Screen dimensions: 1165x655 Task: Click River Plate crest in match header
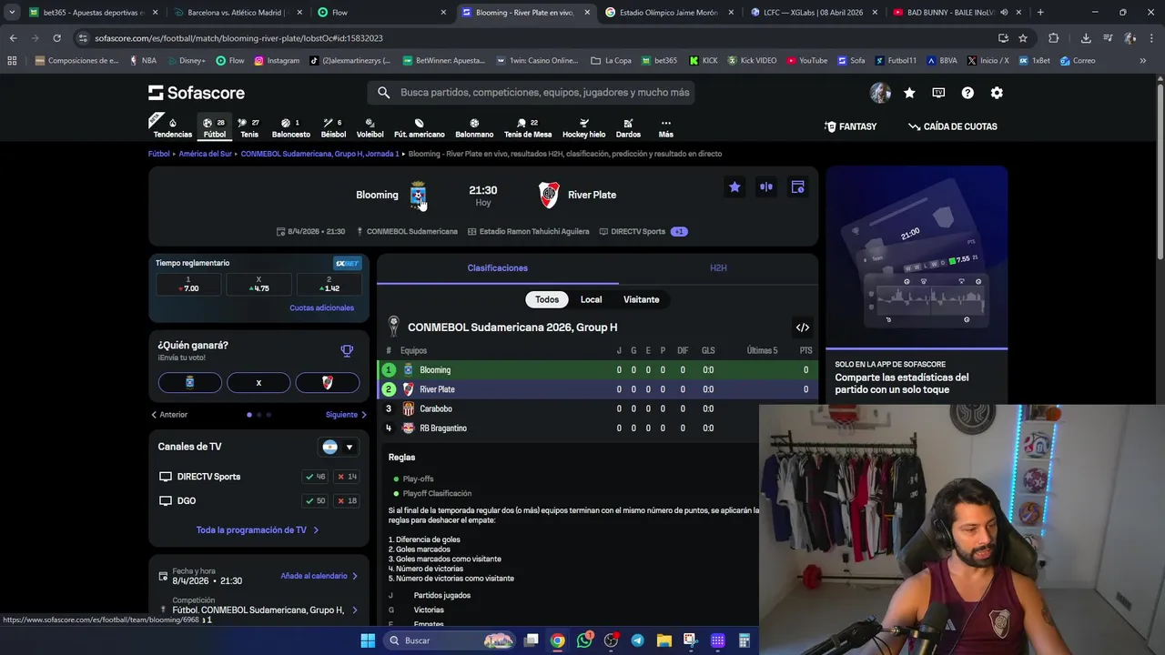[x=549, y=195]
